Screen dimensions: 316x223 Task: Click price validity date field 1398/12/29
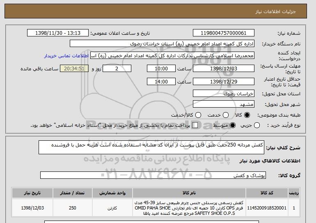click(x=224, y=81)
